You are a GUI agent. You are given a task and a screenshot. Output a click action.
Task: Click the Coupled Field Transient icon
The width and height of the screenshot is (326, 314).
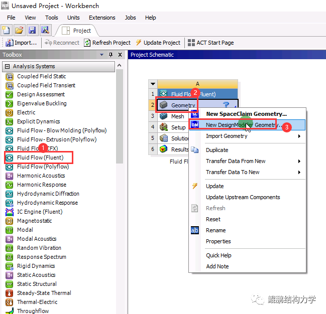click(10, 86)
